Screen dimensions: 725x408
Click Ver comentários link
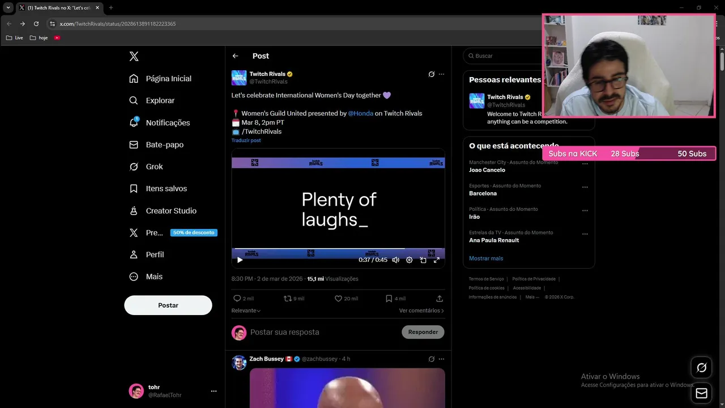pos(421,311)
